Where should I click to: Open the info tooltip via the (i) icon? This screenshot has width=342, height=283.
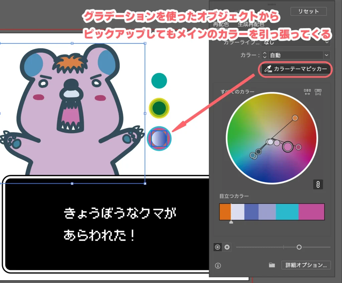tap(218, 265)
